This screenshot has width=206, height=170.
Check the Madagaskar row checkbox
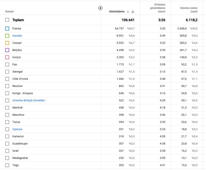click(7, 158)
